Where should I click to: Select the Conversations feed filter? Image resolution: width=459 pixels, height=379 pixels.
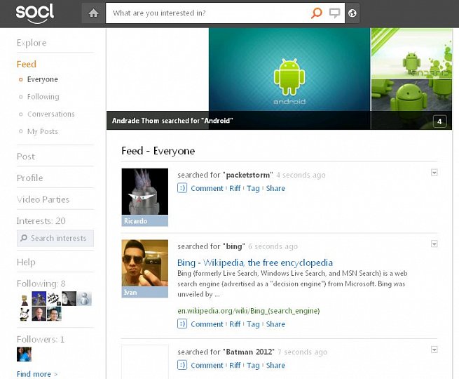pyautogui.click(x=51, y=114)
